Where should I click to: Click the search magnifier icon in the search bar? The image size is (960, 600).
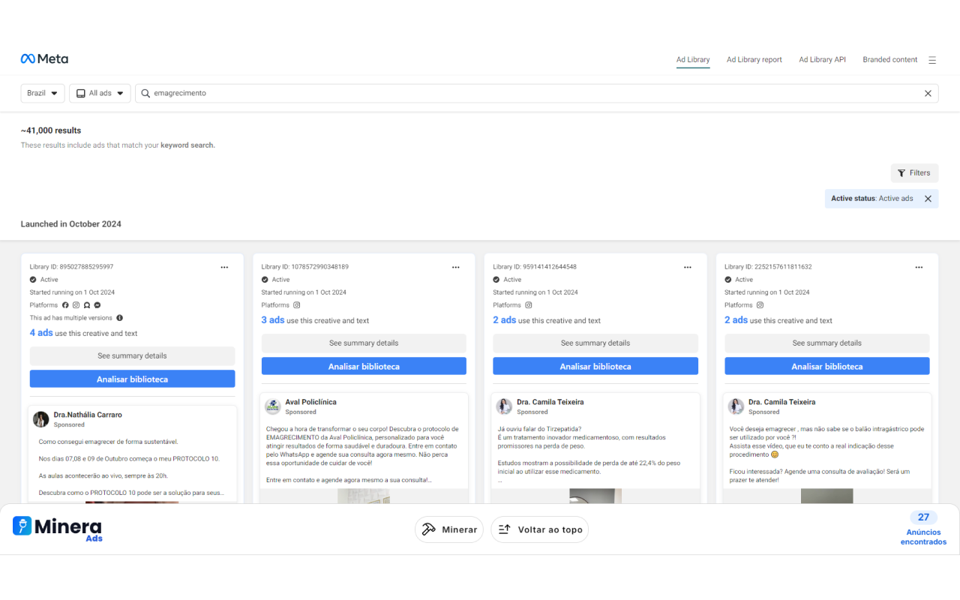[145, 93]
